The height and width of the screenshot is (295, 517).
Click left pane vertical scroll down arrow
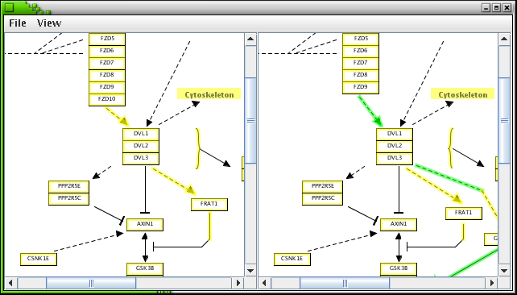(250, 271)
